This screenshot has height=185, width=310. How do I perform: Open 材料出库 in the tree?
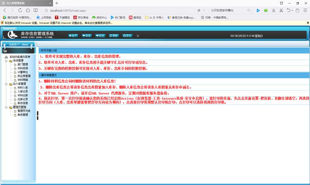click(x=23, y=95)
